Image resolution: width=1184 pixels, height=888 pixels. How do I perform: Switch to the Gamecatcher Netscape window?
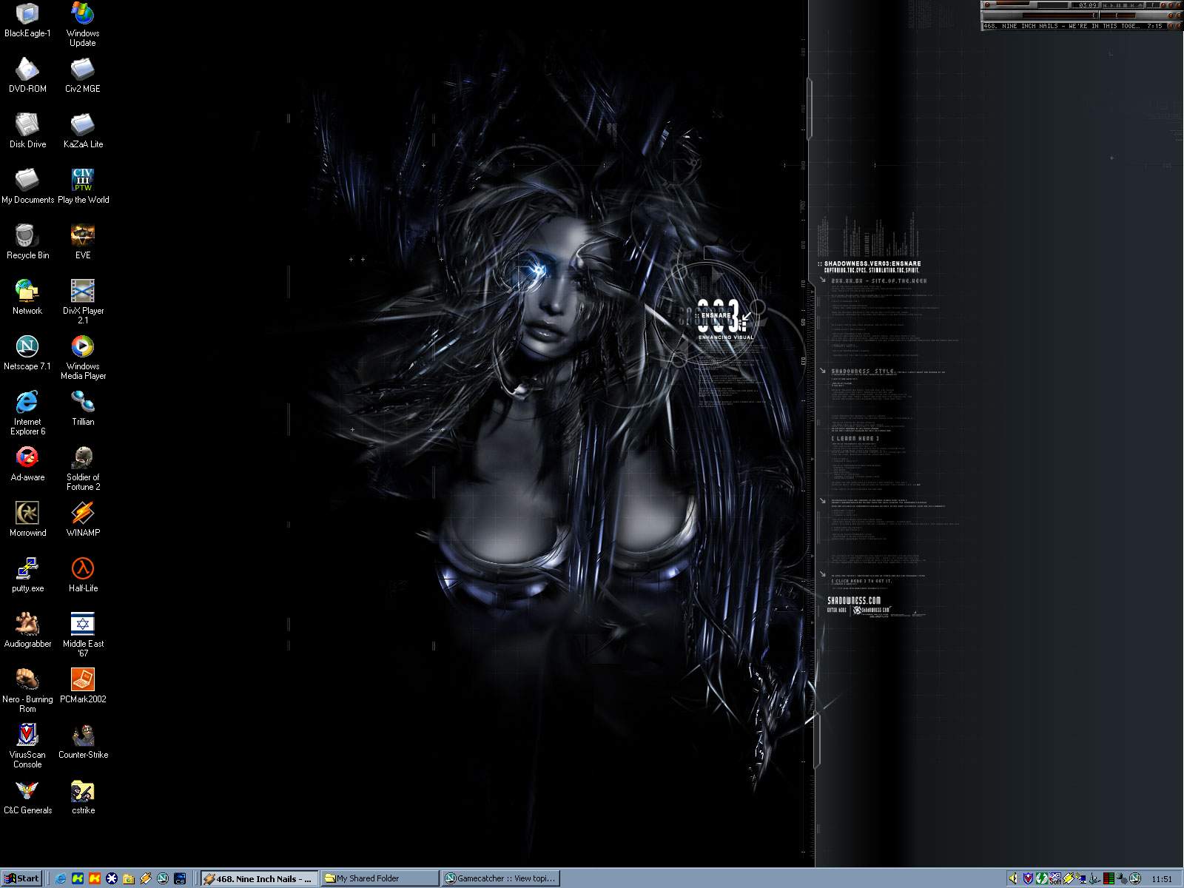coord(501,878)
